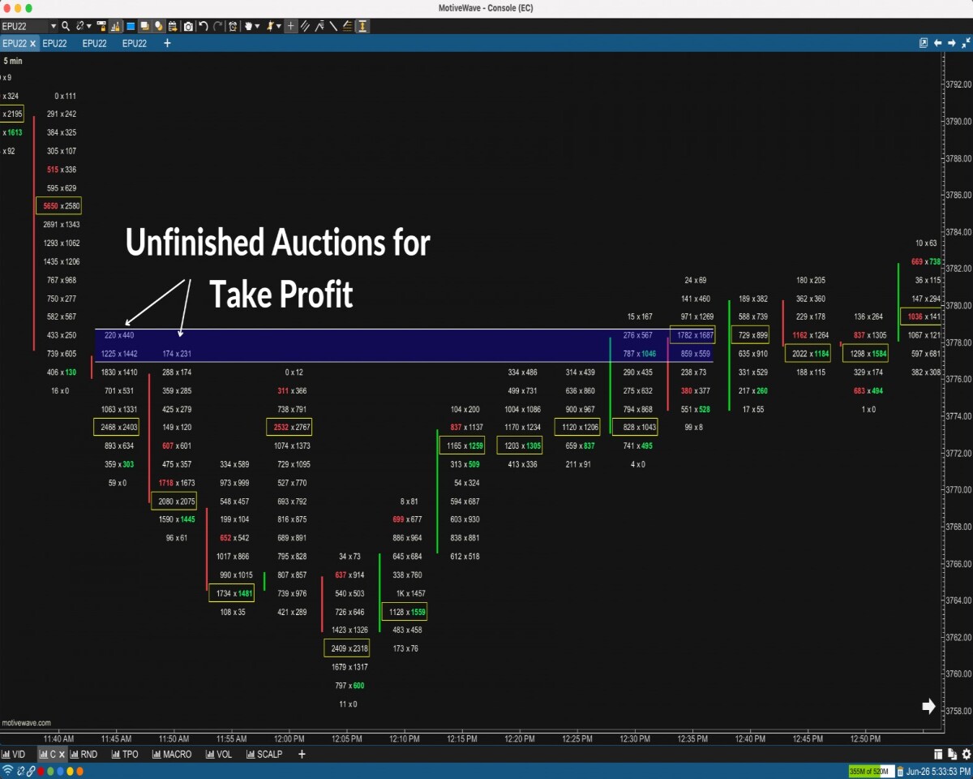Viewport: 973px width, 779px height.
Task: Open the hand tool dropdown arrow
Action: pos(257,27)
